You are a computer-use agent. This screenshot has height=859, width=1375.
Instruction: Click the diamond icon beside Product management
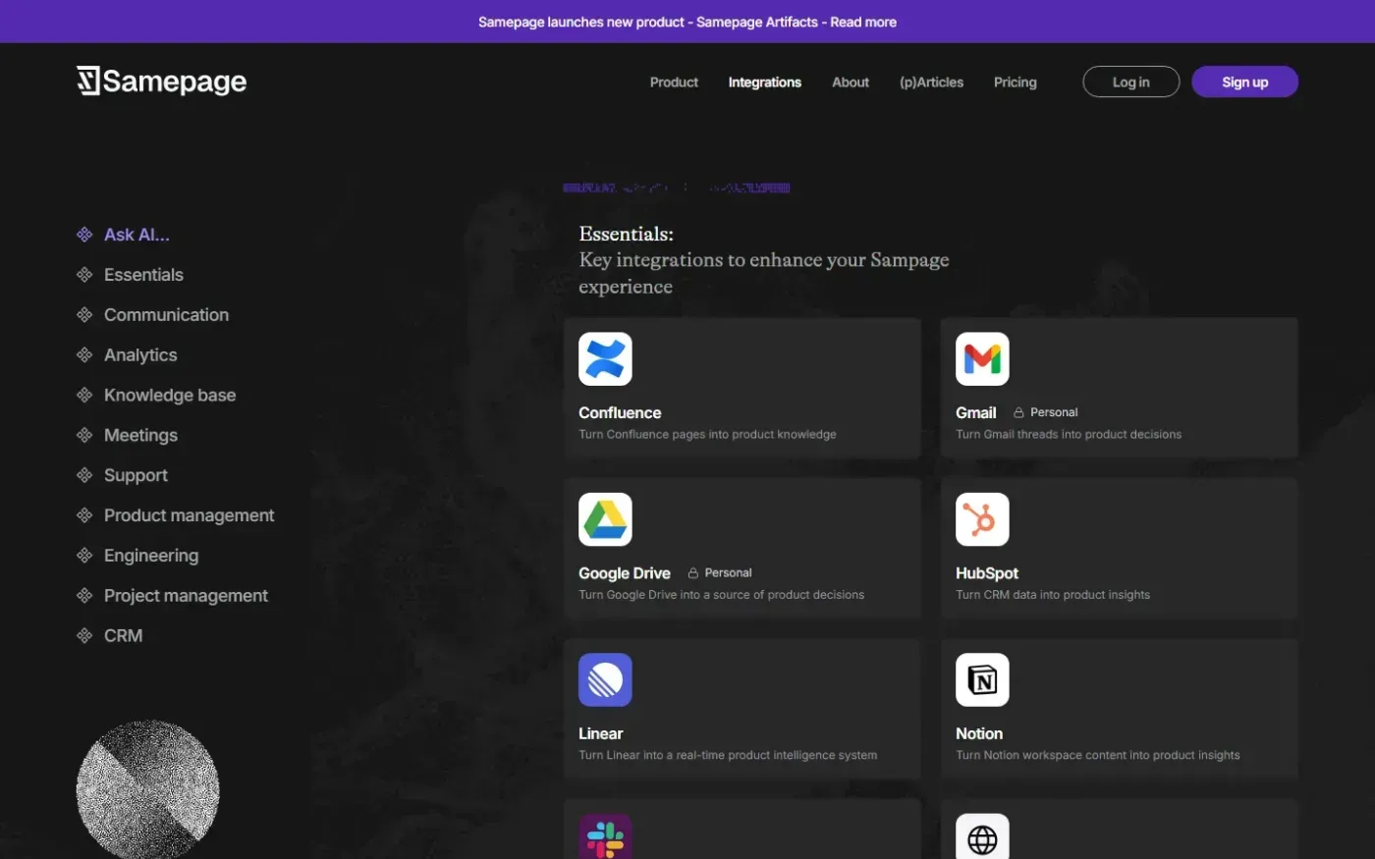pos(84,515)
